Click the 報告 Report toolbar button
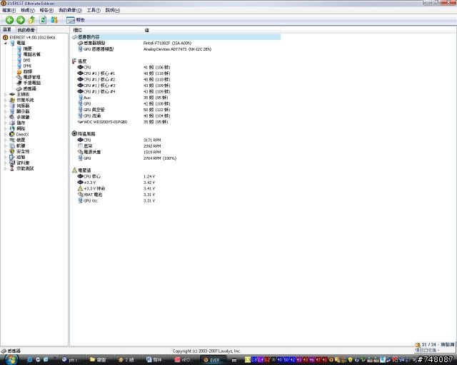Image resolution: width=457 pixels, height=365 pixels. tap(75, 20)
